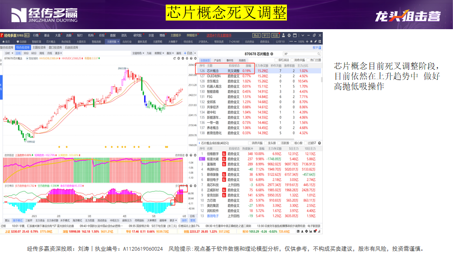Image resolution: width=453 pixels, height=254 pixels.
Task: Click the sidebar layout icon at tab bar end
Action: [x=320, y=42]
